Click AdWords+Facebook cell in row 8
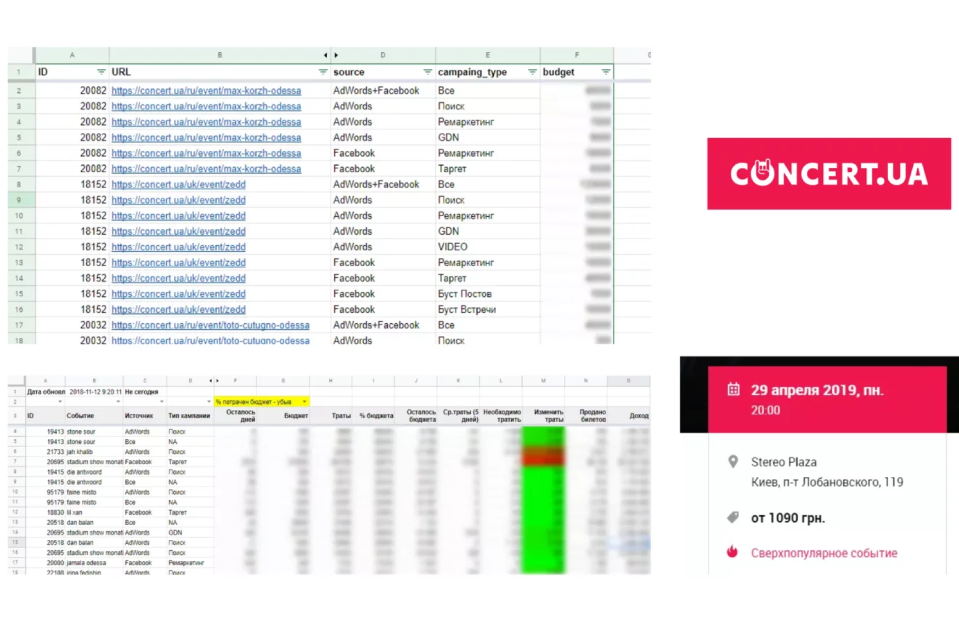The image size is (959, 620). point(382,184)
